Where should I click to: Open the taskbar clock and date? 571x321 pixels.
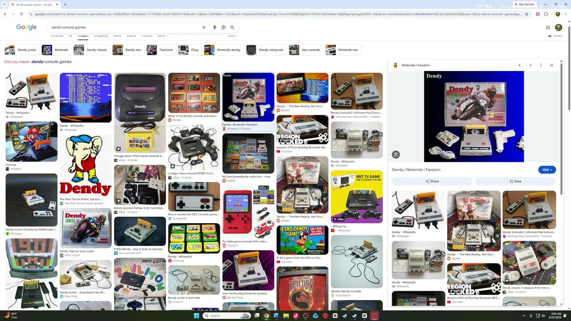tap(556, 316)
